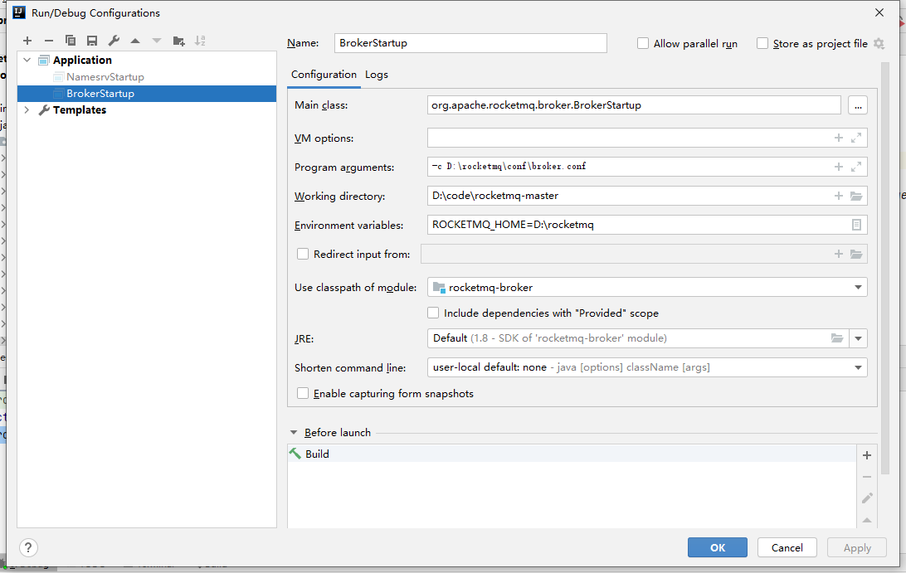Remove selected configuration with minus icon
Viewport: 906px width, 573px height.
pos(48,41)
